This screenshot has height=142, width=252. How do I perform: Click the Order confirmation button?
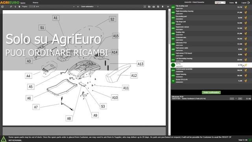(x=211, y=92)
